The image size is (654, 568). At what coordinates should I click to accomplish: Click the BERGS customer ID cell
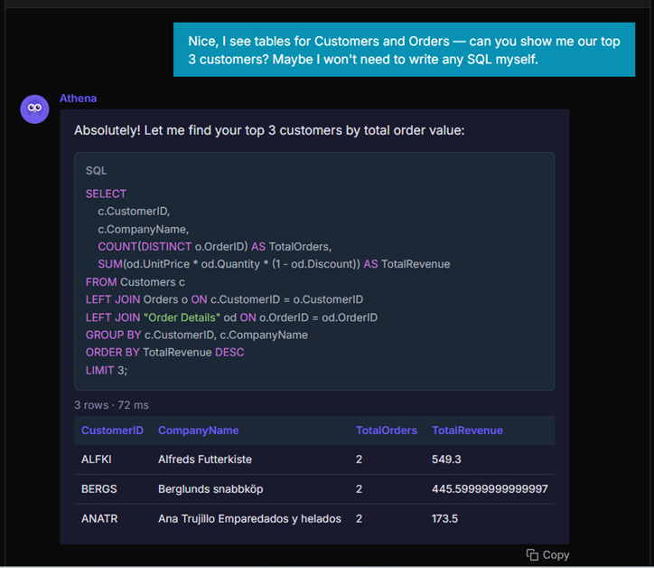[98, 489]
